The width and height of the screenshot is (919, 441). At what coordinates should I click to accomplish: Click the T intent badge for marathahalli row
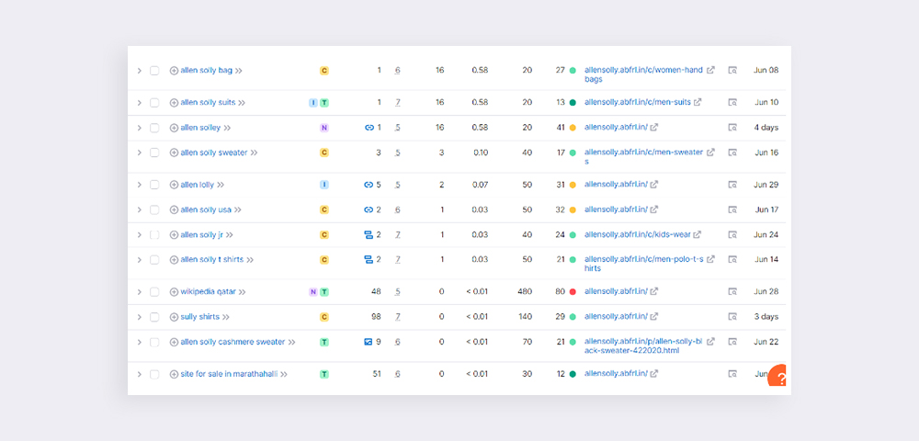324,374
